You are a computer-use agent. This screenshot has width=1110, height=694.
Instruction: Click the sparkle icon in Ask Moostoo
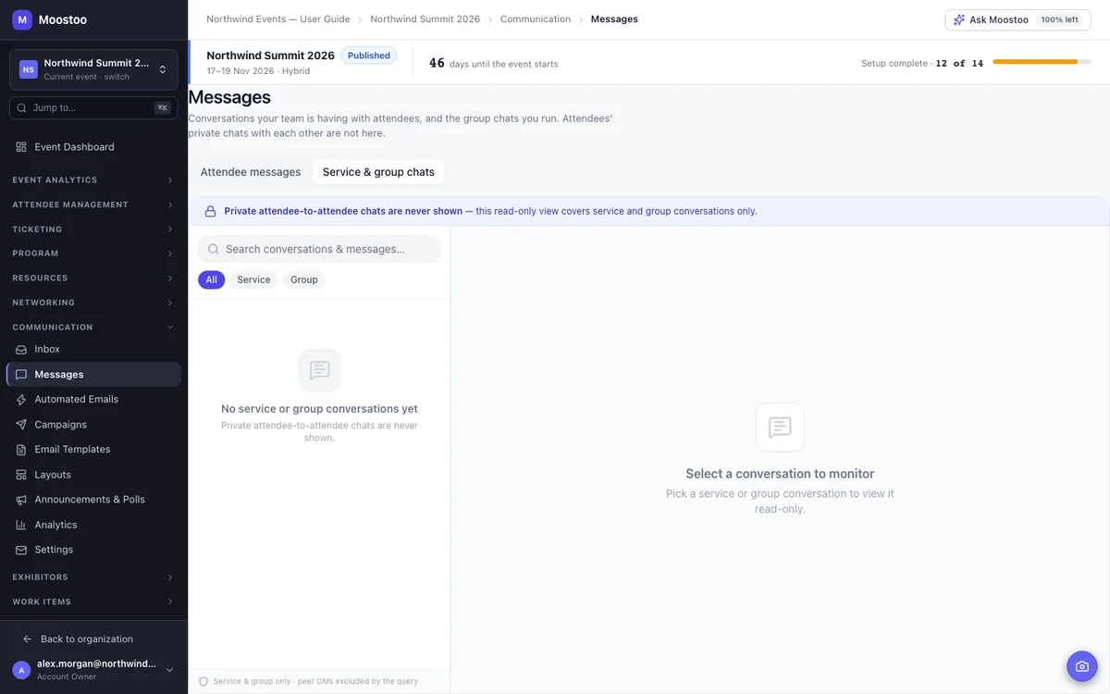click(959, 19)
